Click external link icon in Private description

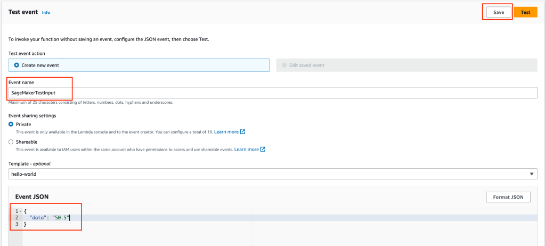coord(243,132)
